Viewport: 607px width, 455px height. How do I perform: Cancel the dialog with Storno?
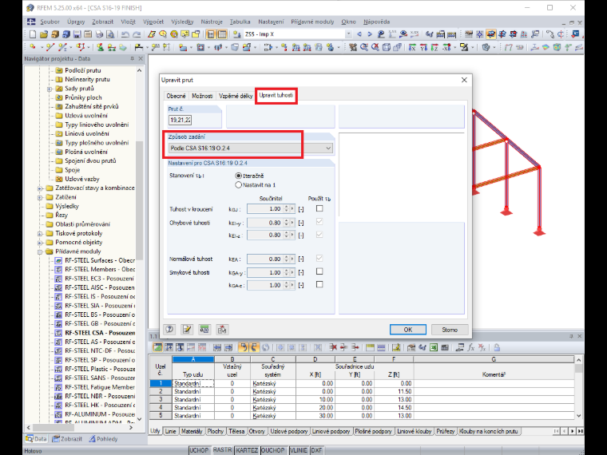tap(450, 330)
